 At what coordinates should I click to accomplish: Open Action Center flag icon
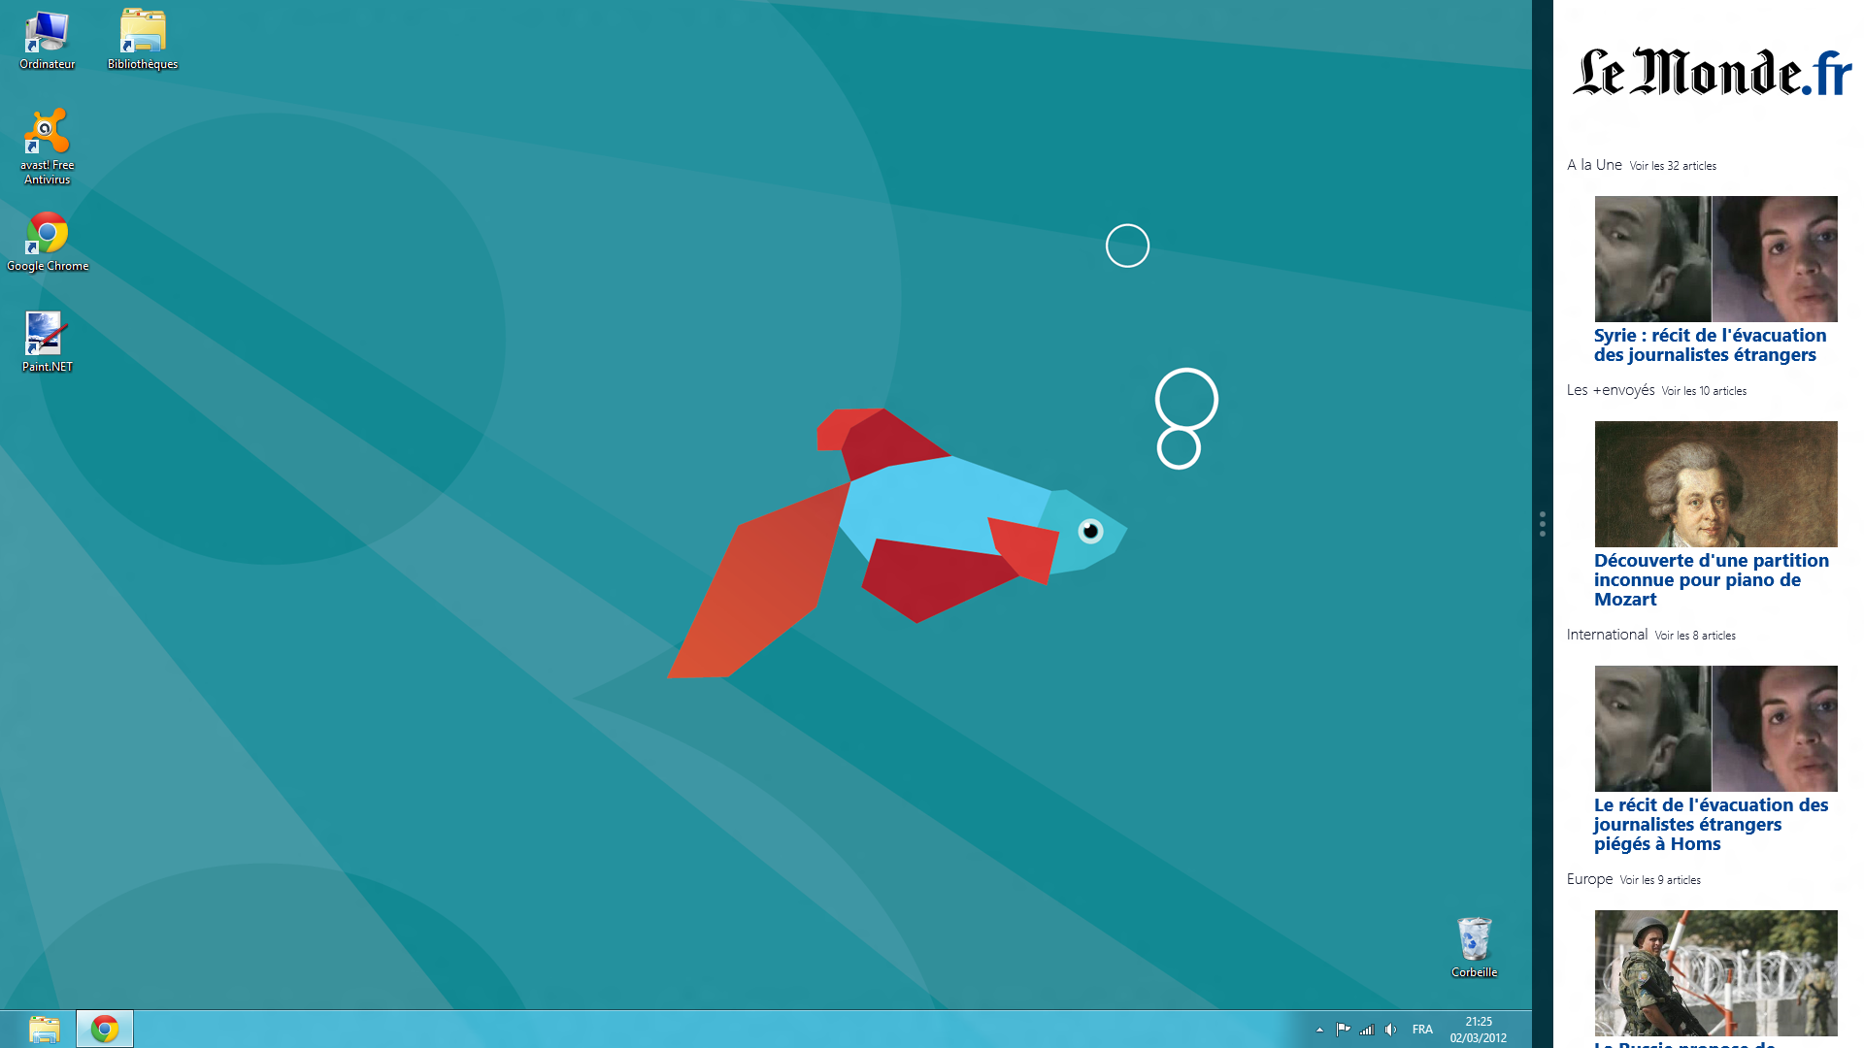[1343, 1030]
